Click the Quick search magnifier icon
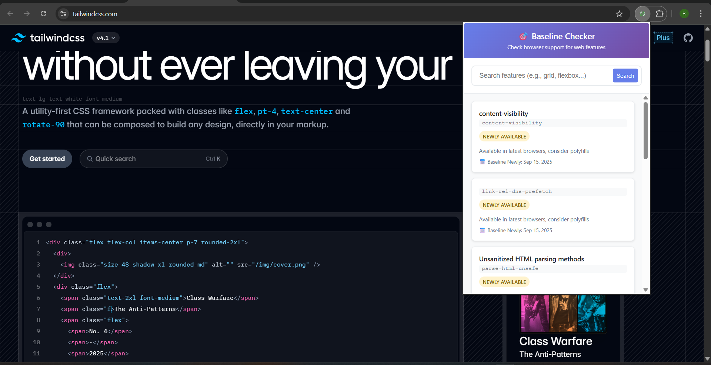This screenshot has height=365, width=711. click(x=90, y=159)
